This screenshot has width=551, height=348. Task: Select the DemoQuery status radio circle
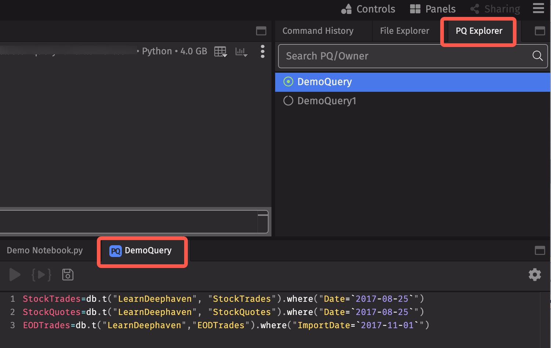click(x=288, y=82)
